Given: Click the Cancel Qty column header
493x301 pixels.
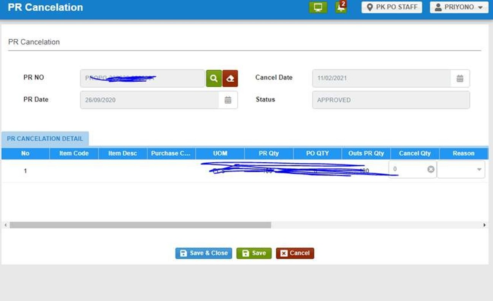Looking at the screenshot, I should pyautogui.click(x=415, y=153).
